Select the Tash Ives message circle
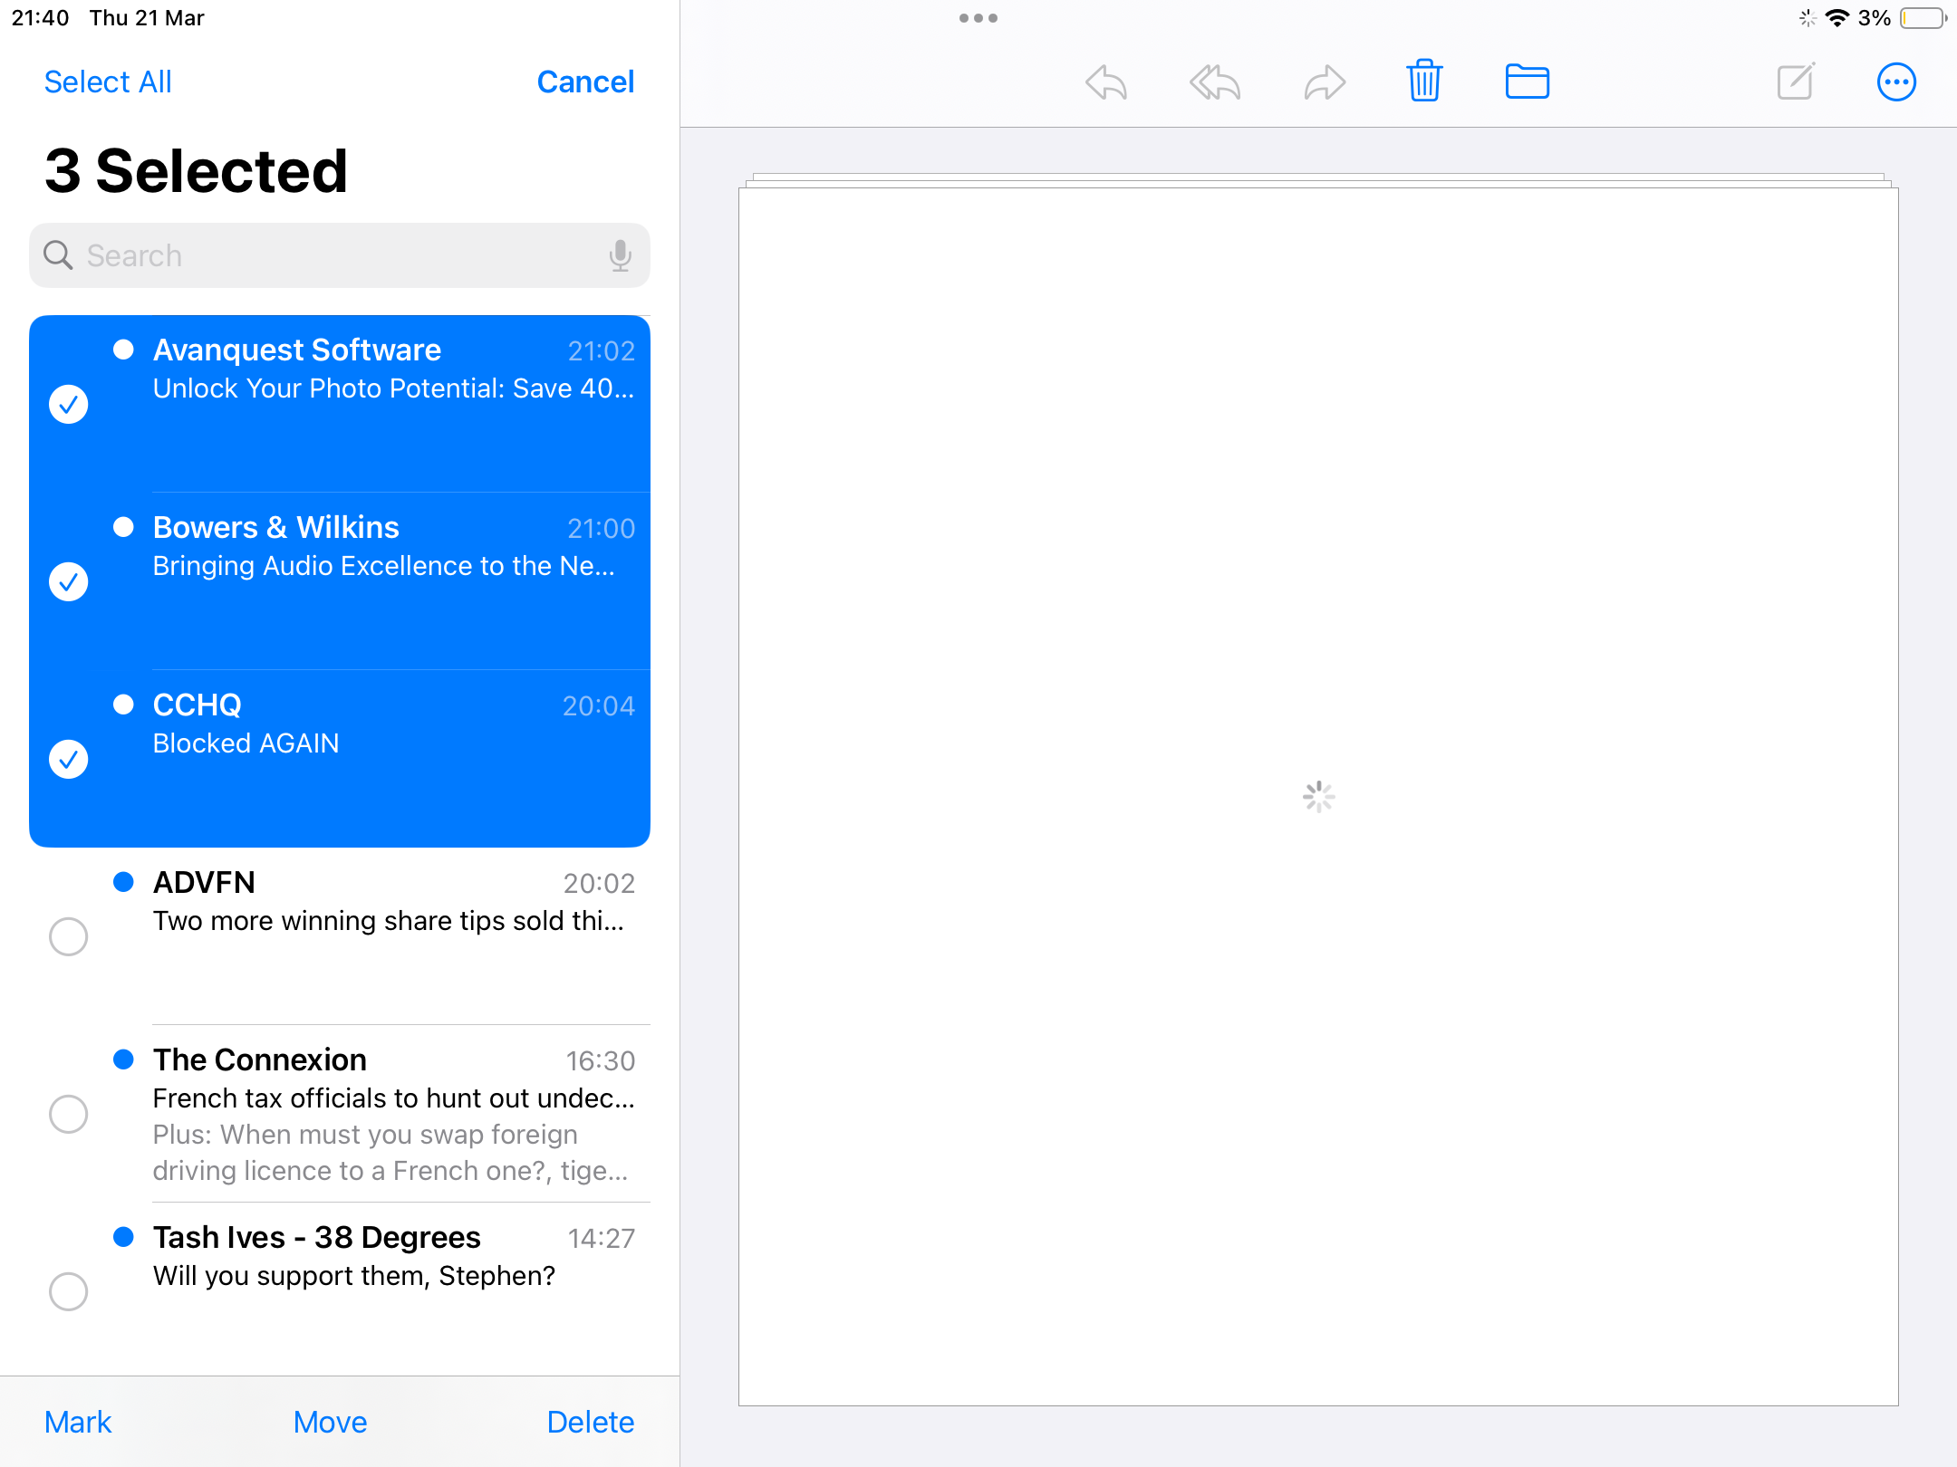 [x=69, y=1291]
